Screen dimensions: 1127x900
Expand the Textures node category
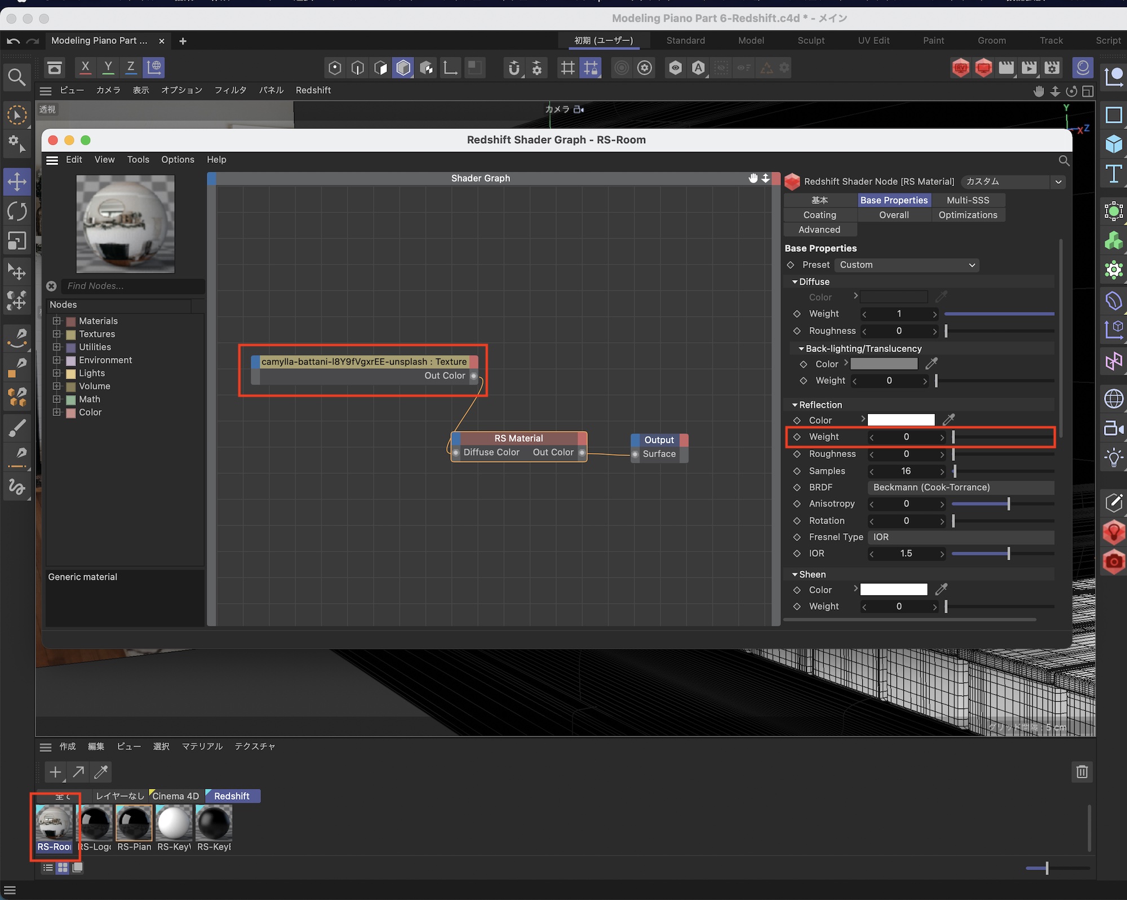pos(57,334)
